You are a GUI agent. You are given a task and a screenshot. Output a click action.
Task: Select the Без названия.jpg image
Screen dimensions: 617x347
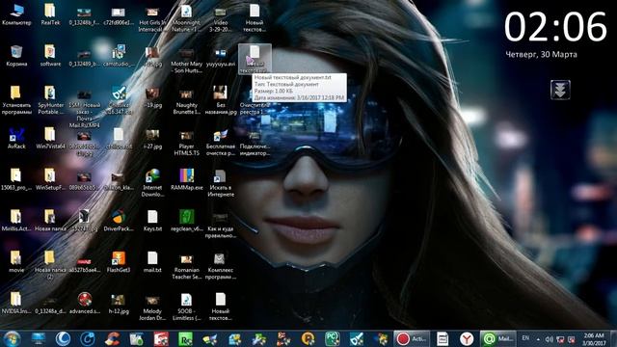(x=221, y=100)
